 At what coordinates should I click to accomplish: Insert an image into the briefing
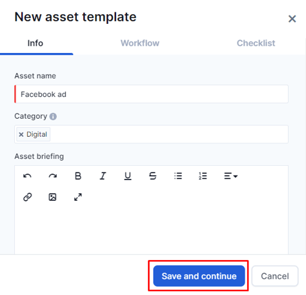(52, 197)
